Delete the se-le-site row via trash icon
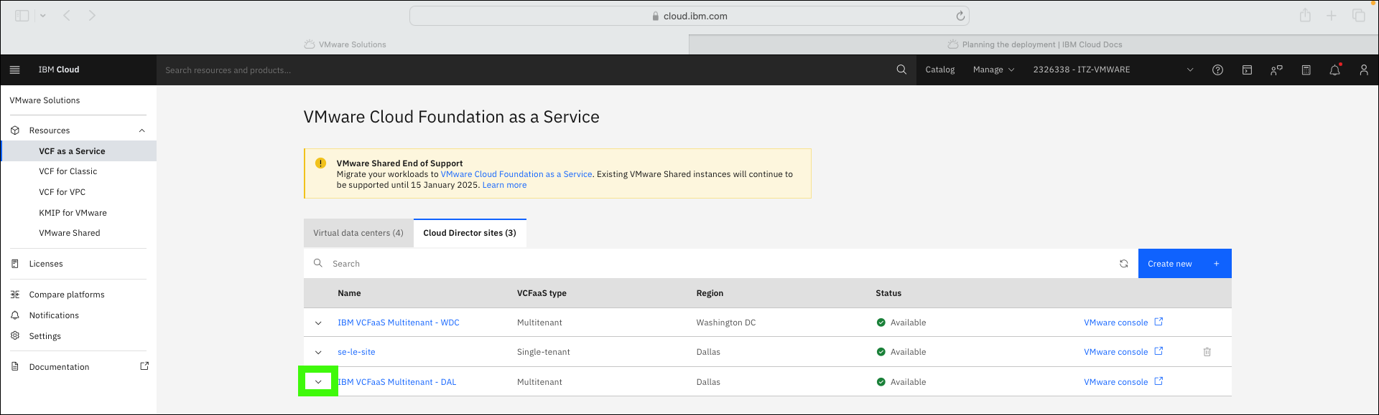 click(1207, 352)
